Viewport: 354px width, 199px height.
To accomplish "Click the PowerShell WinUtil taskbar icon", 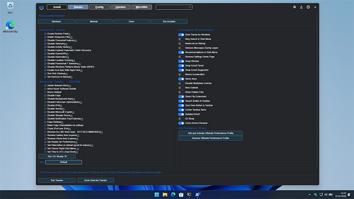I will pos(198,194).
